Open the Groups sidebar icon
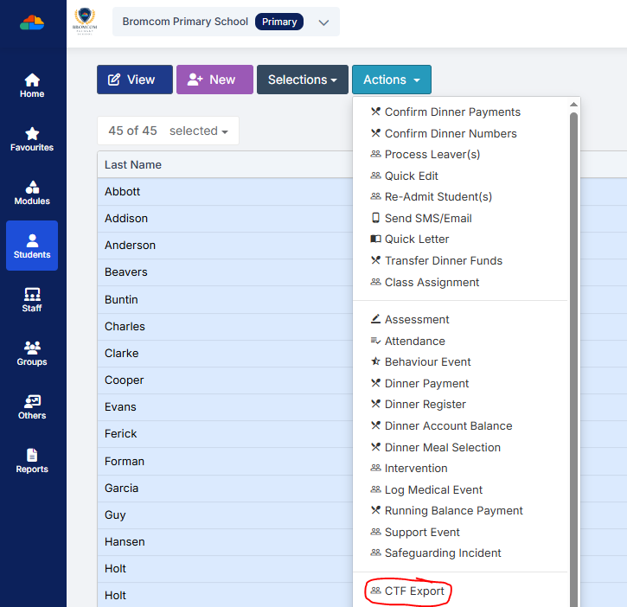The image size is (627, 607). point(32,353)
